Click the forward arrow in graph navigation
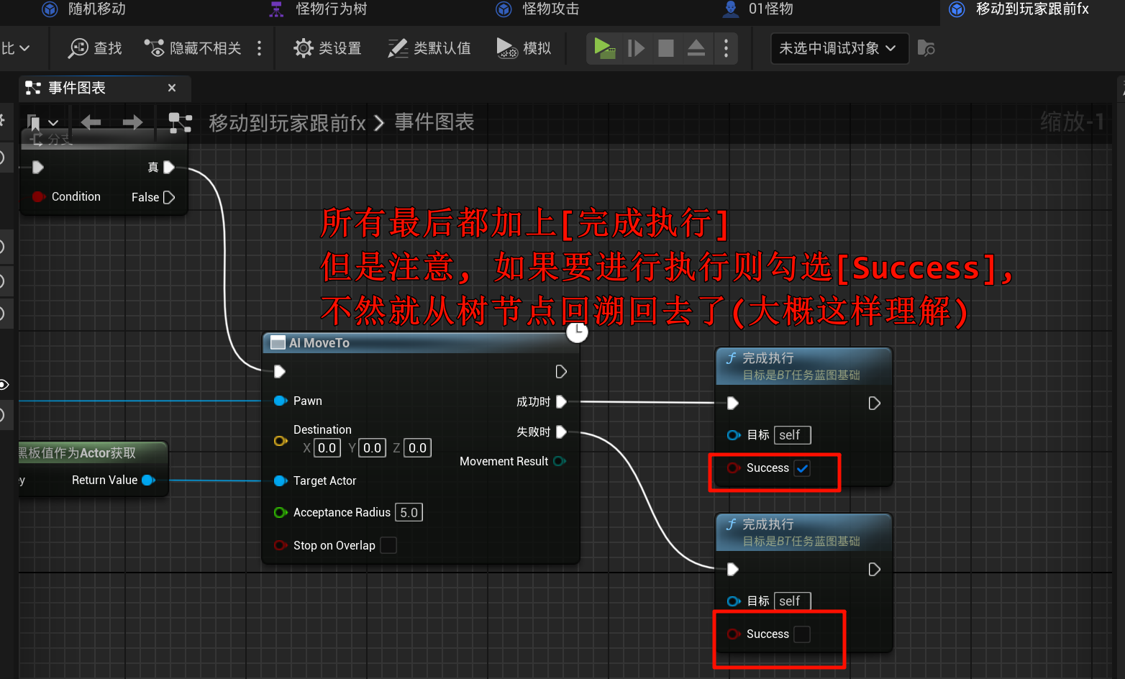The width and height of the screenshot is (1125, 679). coord(132,122)
